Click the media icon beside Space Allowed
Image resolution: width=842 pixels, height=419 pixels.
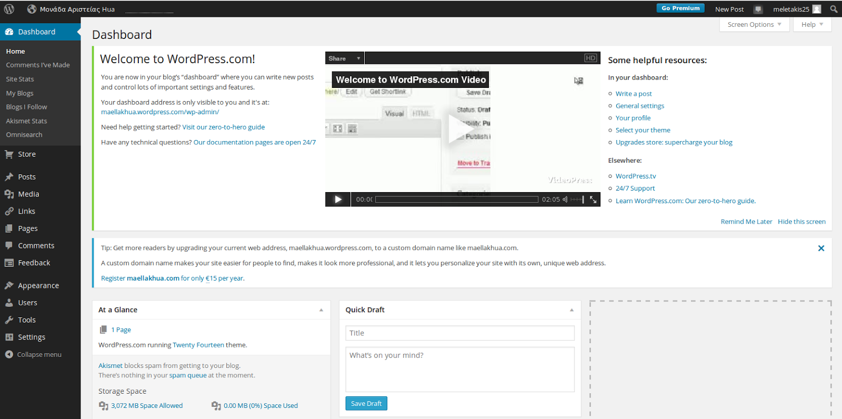(103, 406)
